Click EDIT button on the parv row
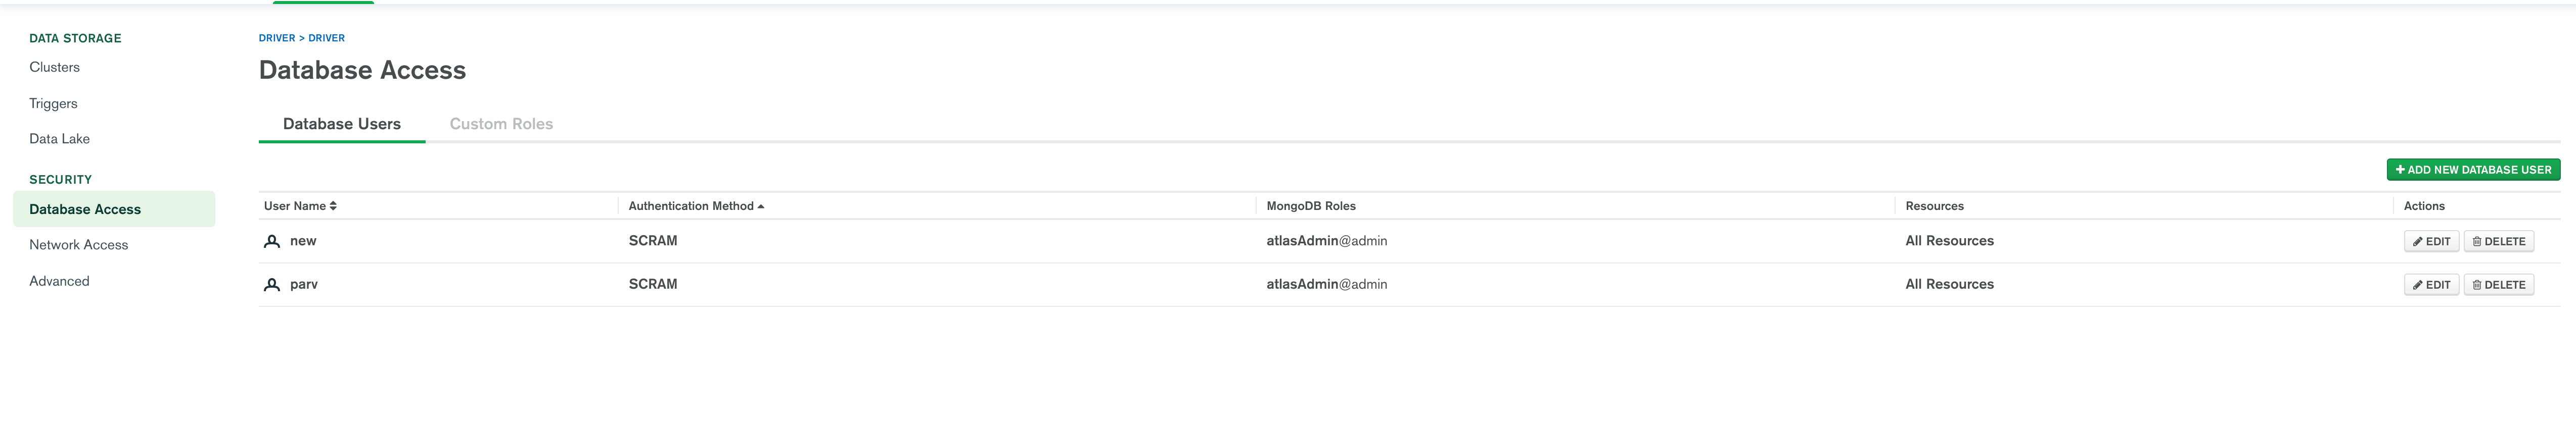 tap(2432, 283)
